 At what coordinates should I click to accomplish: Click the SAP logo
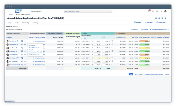tap(18, 11)
